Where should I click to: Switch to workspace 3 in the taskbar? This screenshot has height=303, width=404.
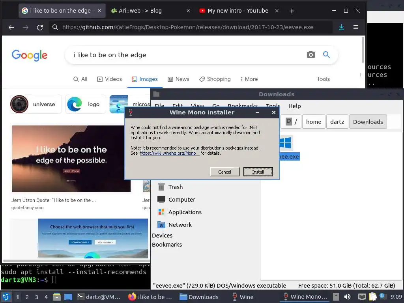coord(37,297)
